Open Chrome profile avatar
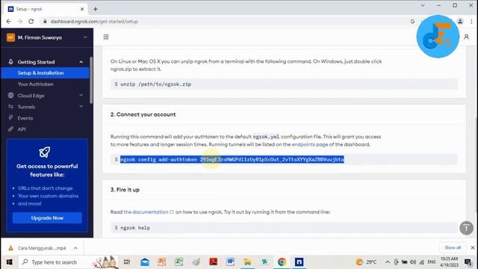The image size is (478, 269). click(460, 22)
